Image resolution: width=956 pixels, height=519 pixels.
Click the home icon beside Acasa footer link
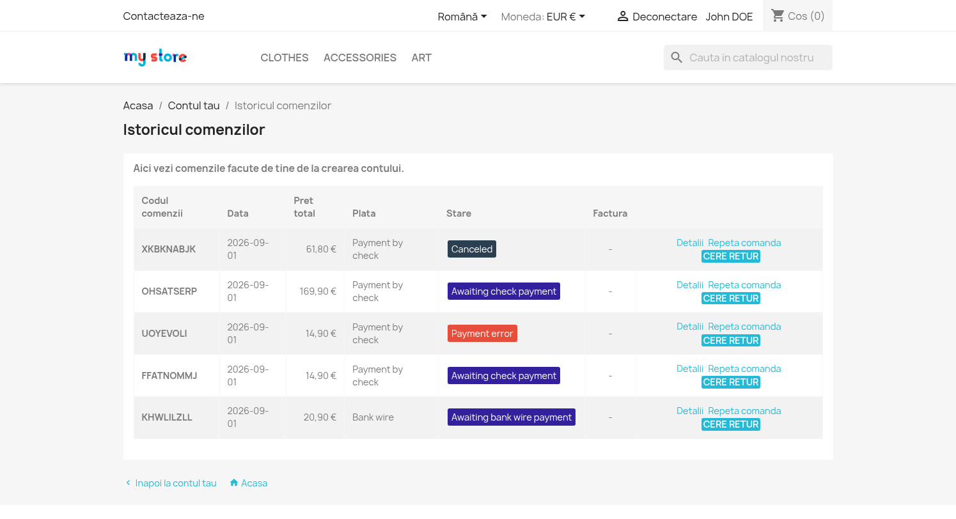click(x=234, y=483)
